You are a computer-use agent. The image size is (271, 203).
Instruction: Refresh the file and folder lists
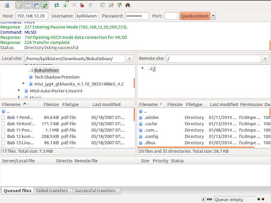[x=56, y=5]
